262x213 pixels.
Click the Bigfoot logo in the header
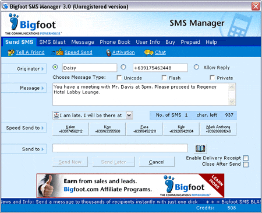pyautogui.click(x=33, y=25)
